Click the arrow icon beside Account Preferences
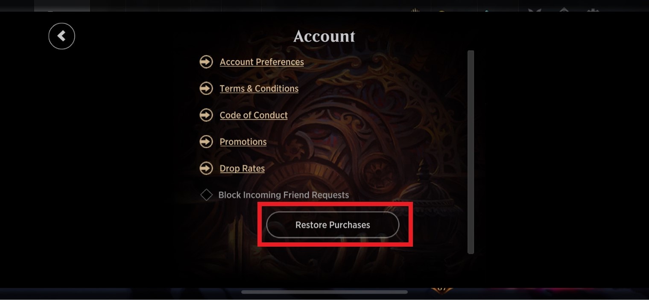Viewport: 649px width, 300px height. coord(206,62)
